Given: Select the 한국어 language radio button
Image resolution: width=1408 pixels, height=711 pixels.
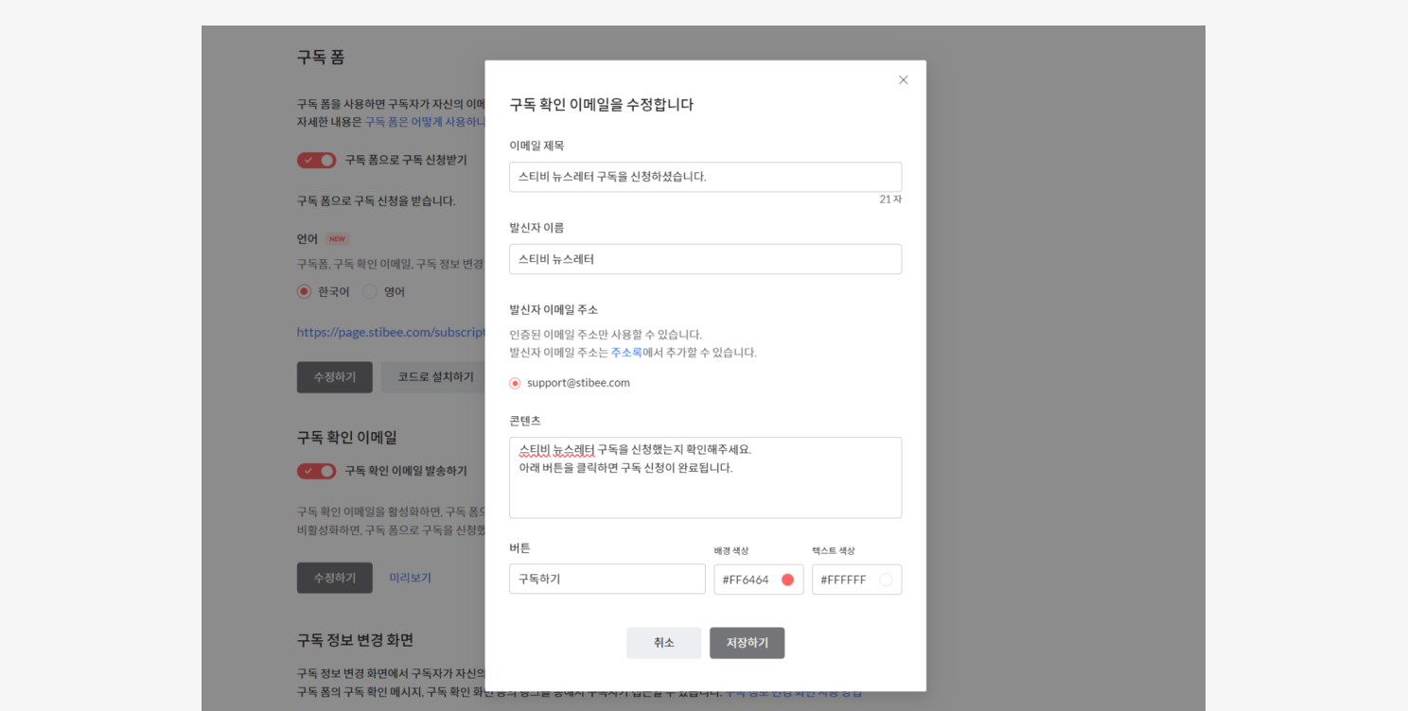Looking at the screenshot, I should [x=304, y=291].
